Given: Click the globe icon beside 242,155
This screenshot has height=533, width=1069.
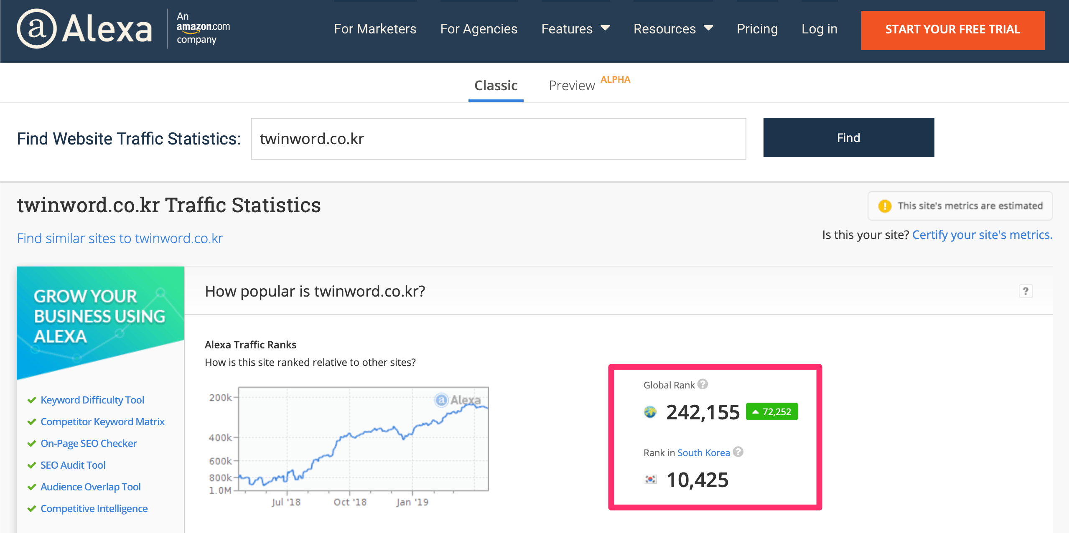Looking at the screenshot, I should click(x=650, y=412).
